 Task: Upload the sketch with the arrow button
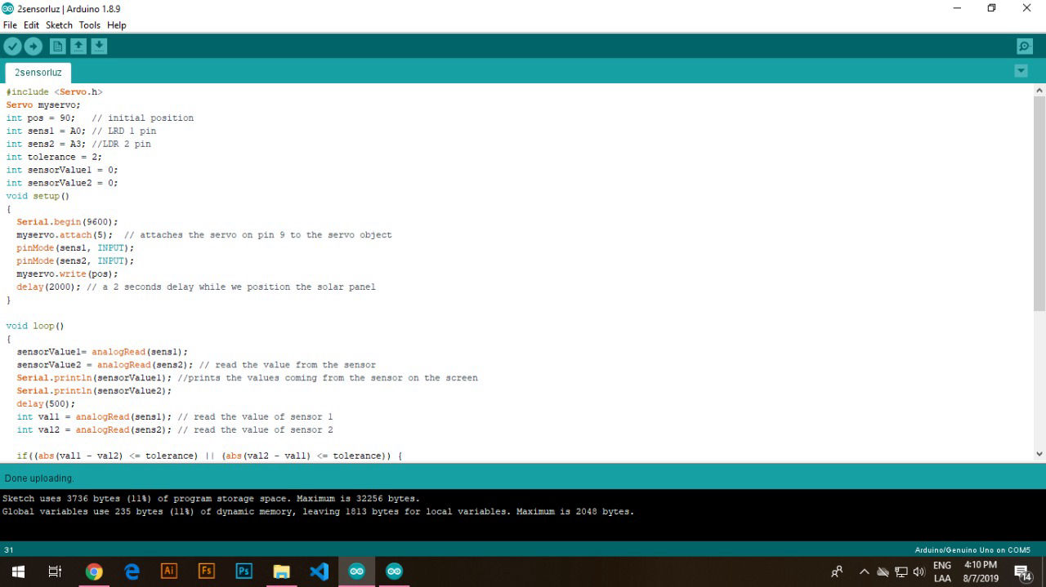coord(34,47)
